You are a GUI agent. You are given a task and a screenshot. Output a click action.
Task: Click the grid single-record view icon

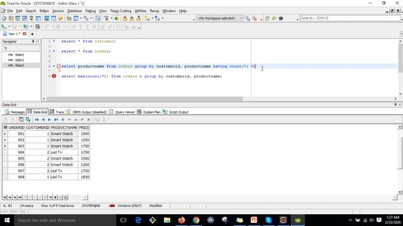[21, 119]
